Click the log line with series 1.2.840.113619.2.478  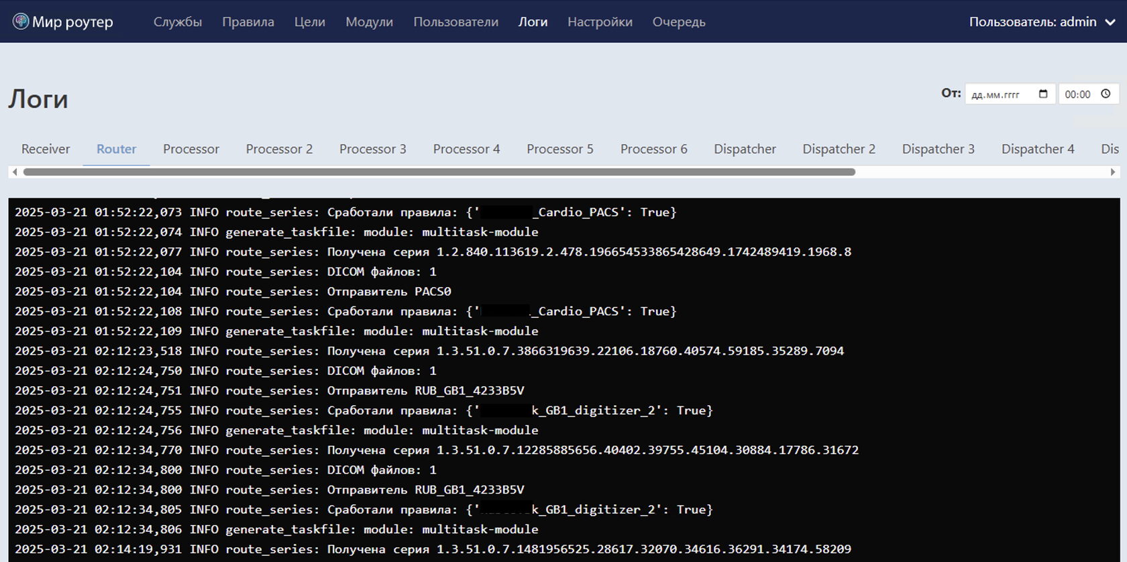click(x=433, y=251)
